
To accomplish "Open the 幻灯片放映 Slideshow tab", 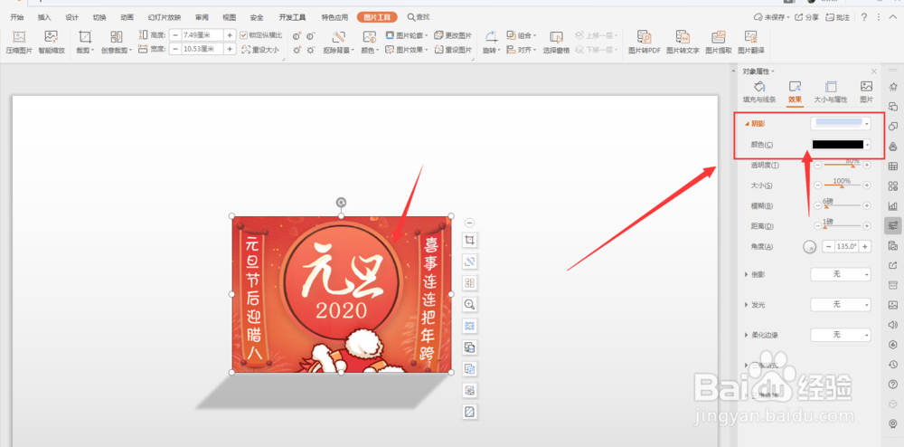I will [165, 17].
